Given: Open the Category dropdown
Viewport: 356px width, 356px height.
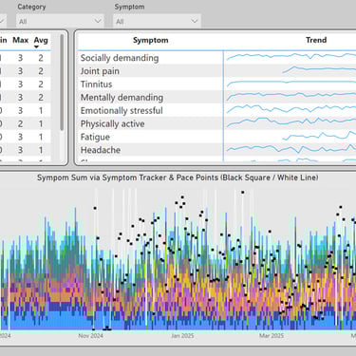Looking at the screenshot, I should click(x=60, y=21).
